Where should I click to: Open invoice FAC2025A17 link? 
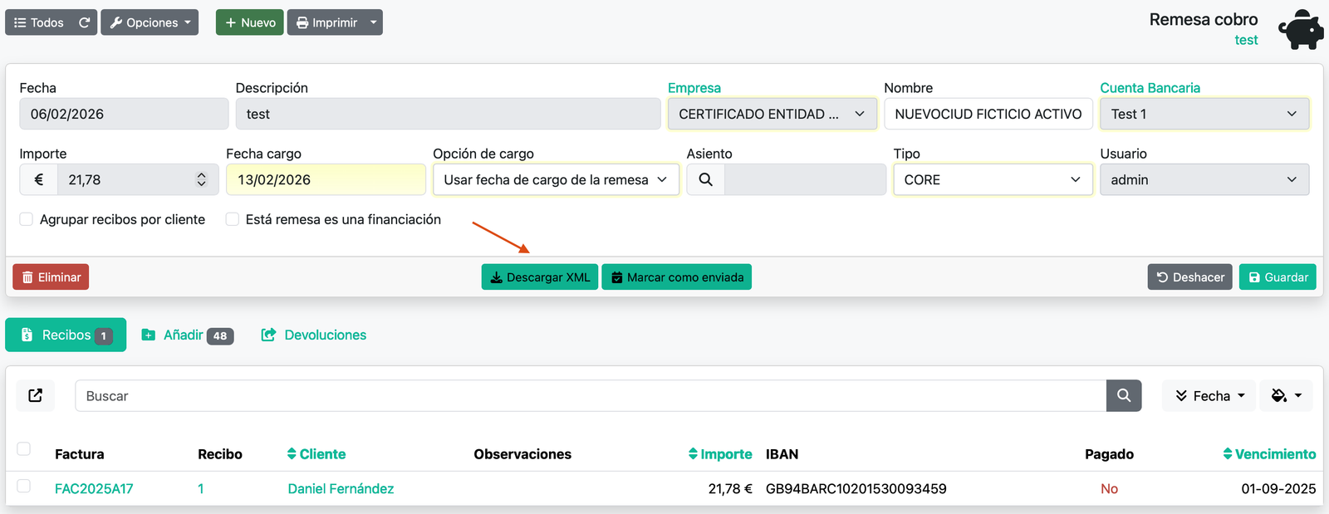coord(94,489)
